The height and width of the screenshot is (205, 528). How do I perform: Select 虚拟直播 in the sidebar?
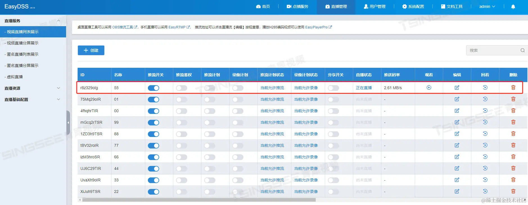pyautogui.click(x=33, y=77)
